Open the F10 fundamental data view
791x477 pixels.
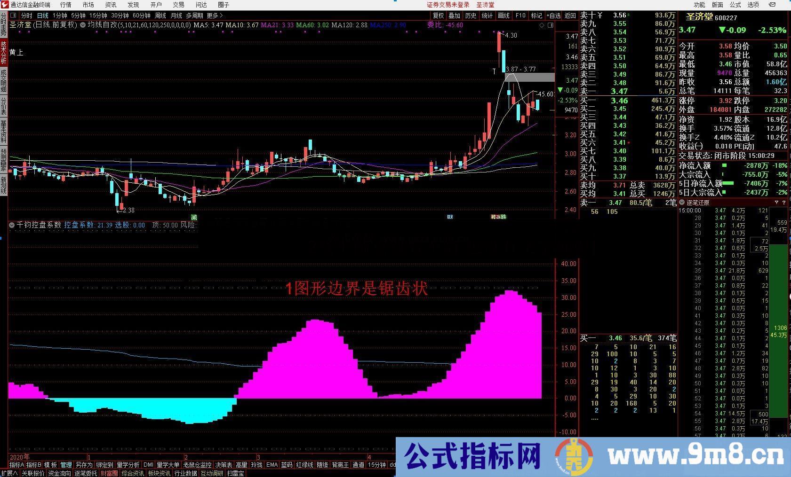tap(520, 16)
